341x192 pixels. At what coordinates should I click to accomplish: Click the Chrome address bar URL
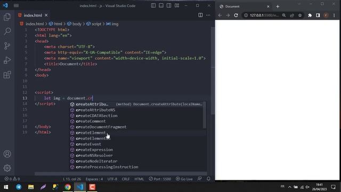(264, 15)
